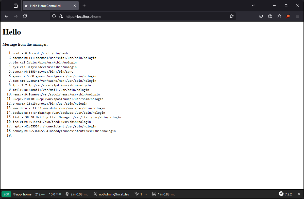Open the Extensions puzzle icon
304x199 pixels.
[x=279, y=16]
